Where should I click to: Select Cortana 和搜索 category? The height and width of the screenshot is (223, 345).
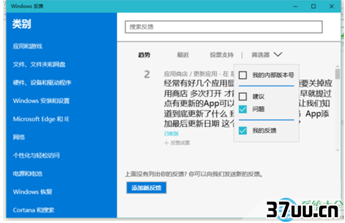pyautogui.click(x=33, y=210)
